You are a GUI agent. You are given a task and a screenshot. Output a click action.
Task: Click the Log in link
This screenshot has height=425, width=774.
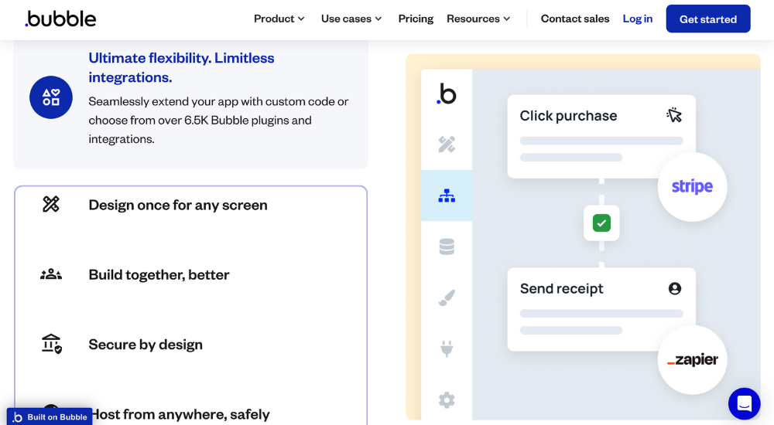click(637, 19)
